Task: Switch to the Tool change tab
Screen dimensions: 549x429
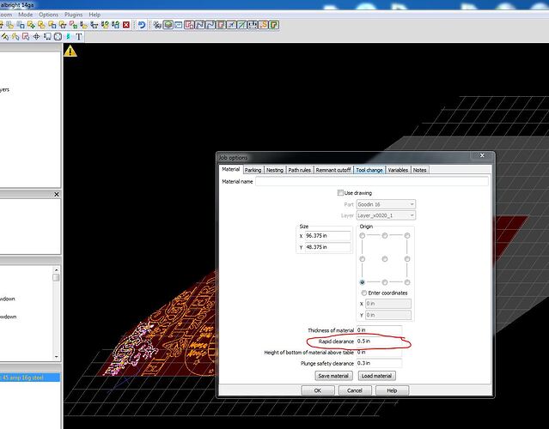Action: [369, 170]
